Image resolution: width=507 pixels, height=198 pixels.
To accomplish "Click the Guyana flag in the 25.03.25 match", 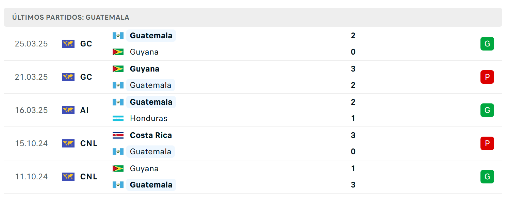I will (118, 52).
